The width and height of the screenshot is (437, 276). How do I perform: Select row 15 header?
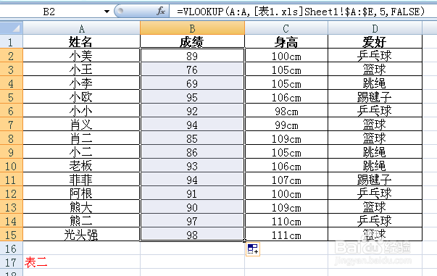pos(11,234)
